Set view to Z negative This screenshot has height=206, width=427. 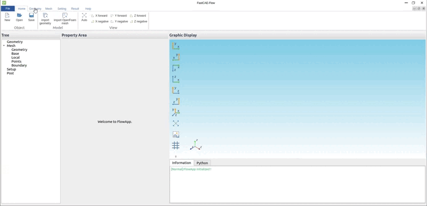pos(139,22)
